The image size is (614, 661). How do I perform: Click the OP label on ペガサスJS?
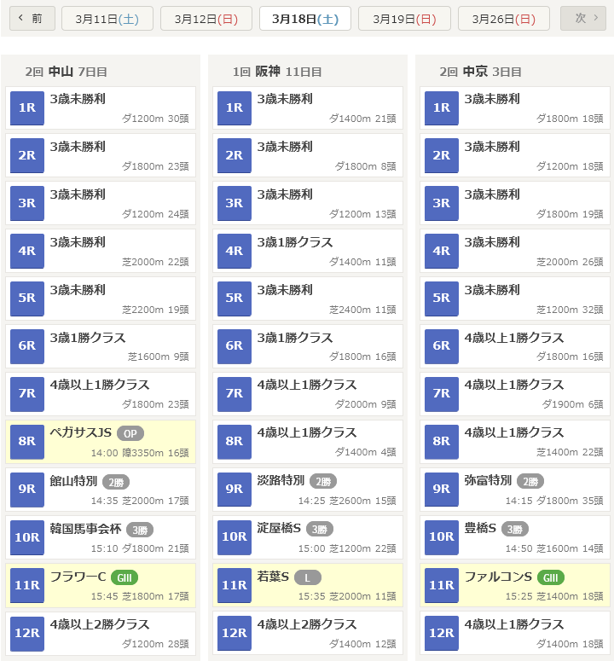click(130, 433)
